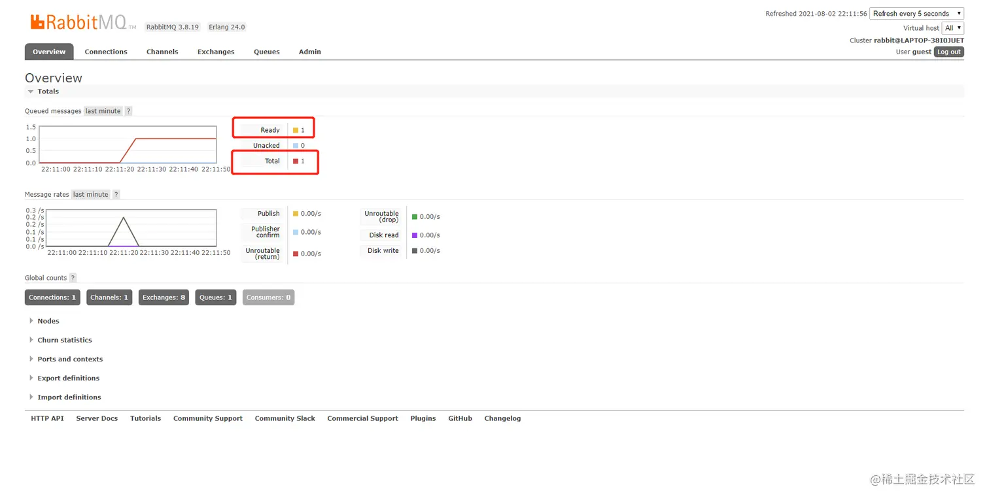Open the Plugins link

pos(423,418)
